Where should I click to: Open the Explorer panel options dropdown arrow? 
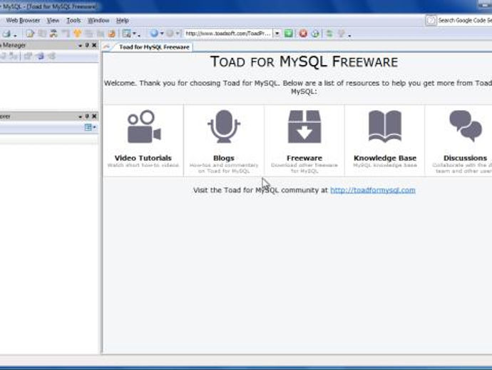tap(80, 116)
